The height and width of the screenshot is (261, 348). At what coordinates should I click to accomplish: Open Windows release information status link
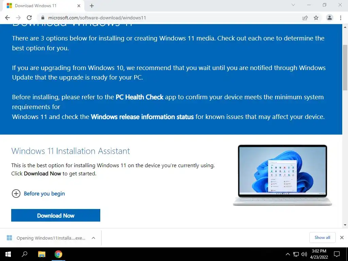click(142, 117)
